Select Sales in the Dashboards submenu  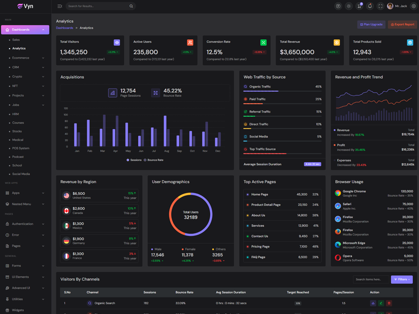coord(16,40)
